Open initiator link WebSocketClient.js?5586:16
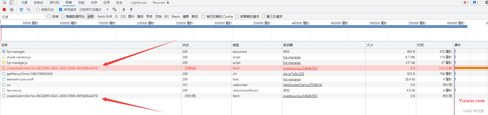 click(x=302, y=85)
